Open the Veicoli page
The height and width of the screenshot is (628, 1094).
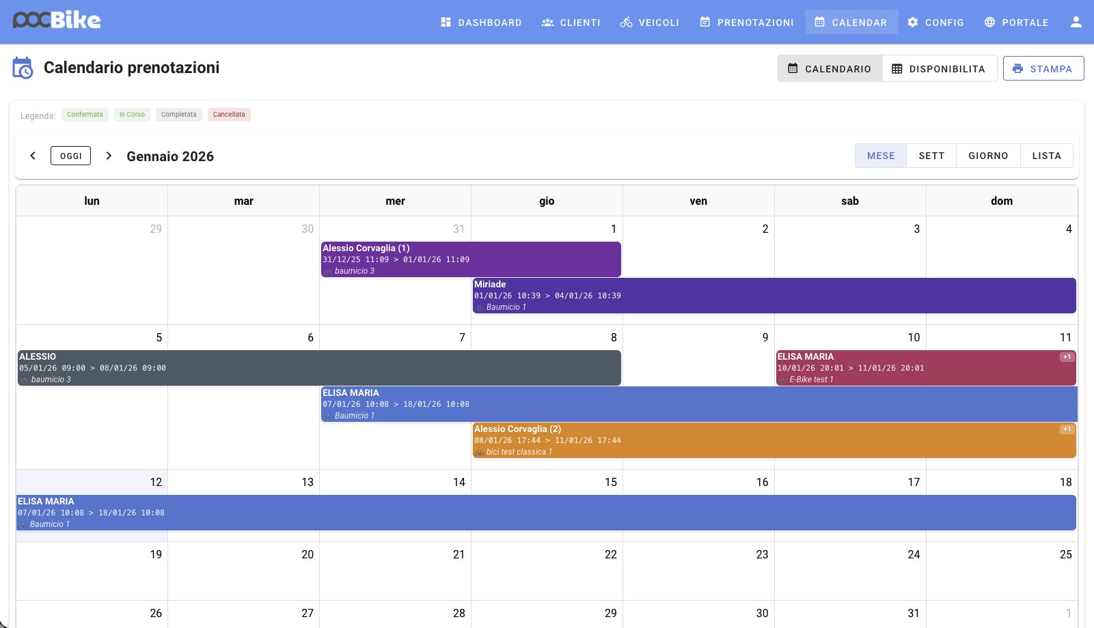point(649,23)
